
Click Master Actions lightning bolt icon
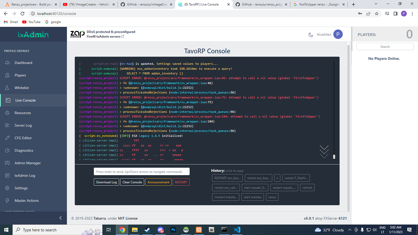[x=8, y=200]
